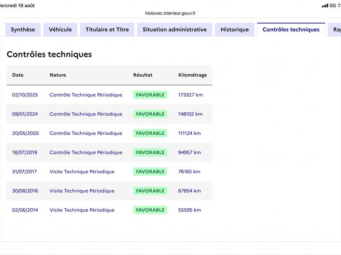Screen dimensions: 341x255
Task: Select the date 31/07/2017
Action: coord(25,172)
